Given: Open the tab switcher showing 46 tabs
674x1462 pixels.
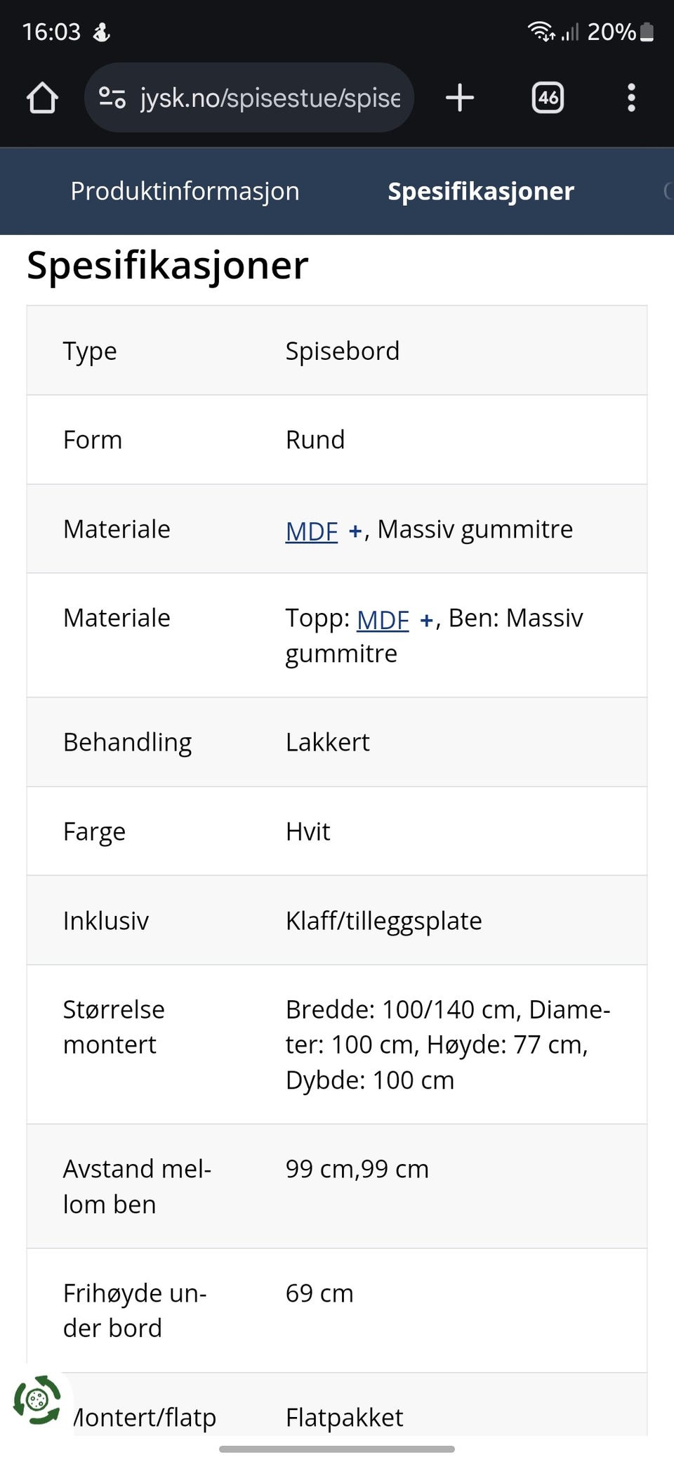Looking at the screenshot, I should point(547,98).
